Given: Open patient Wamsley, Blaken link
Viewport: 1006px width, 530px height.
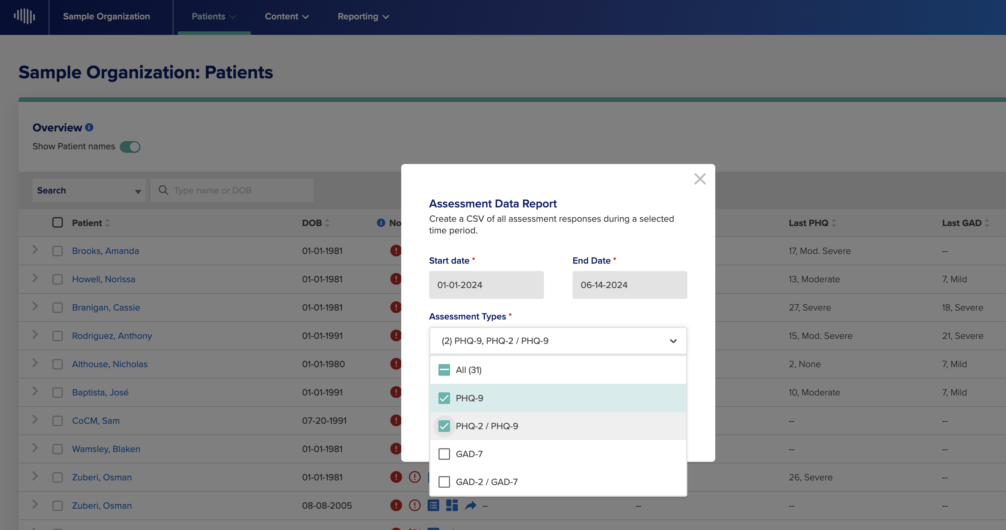Looking at the screenshot, I should coord(106,449).
